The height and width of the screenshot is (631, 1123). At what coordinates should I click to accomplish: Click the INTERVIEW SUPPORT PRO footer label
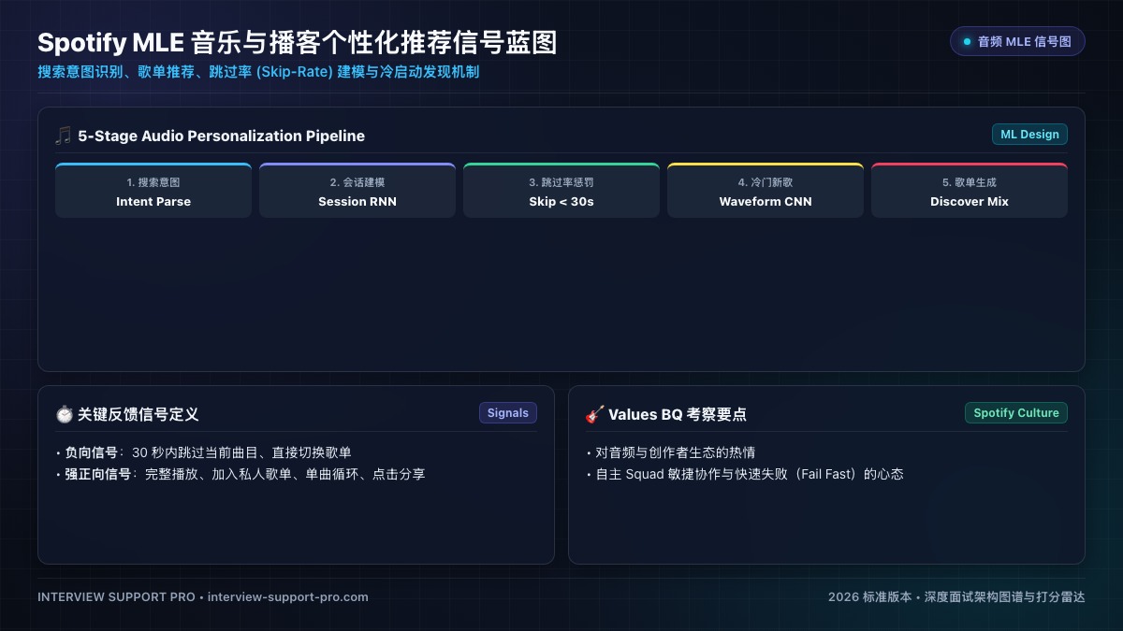tap(117, 596)
